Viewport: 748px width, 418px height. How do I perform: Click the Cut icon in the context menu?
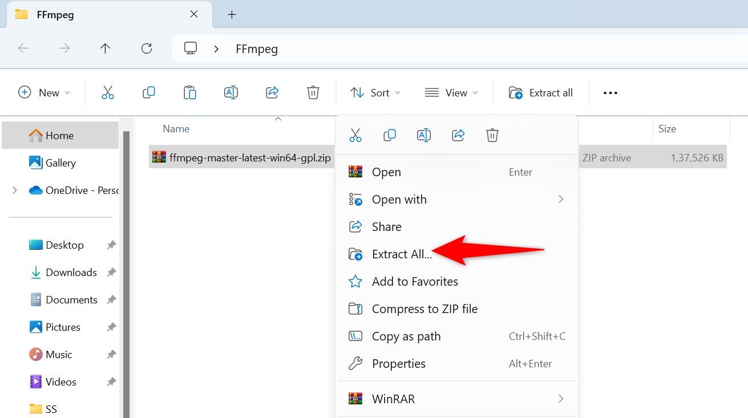pos(355,135)
